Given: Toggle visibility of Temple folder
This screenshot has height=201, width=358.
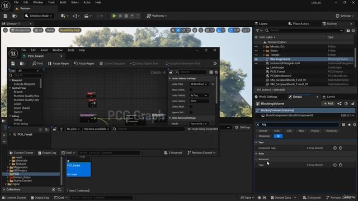Looking at the screenshot, I should click(x=256, y=55).
